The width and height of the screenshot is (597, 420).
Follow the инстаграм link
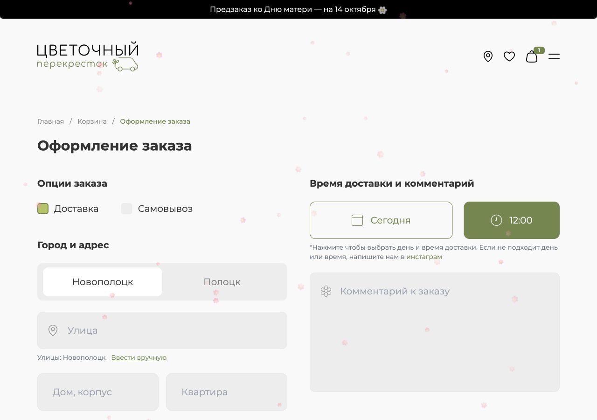pos(424,257)
